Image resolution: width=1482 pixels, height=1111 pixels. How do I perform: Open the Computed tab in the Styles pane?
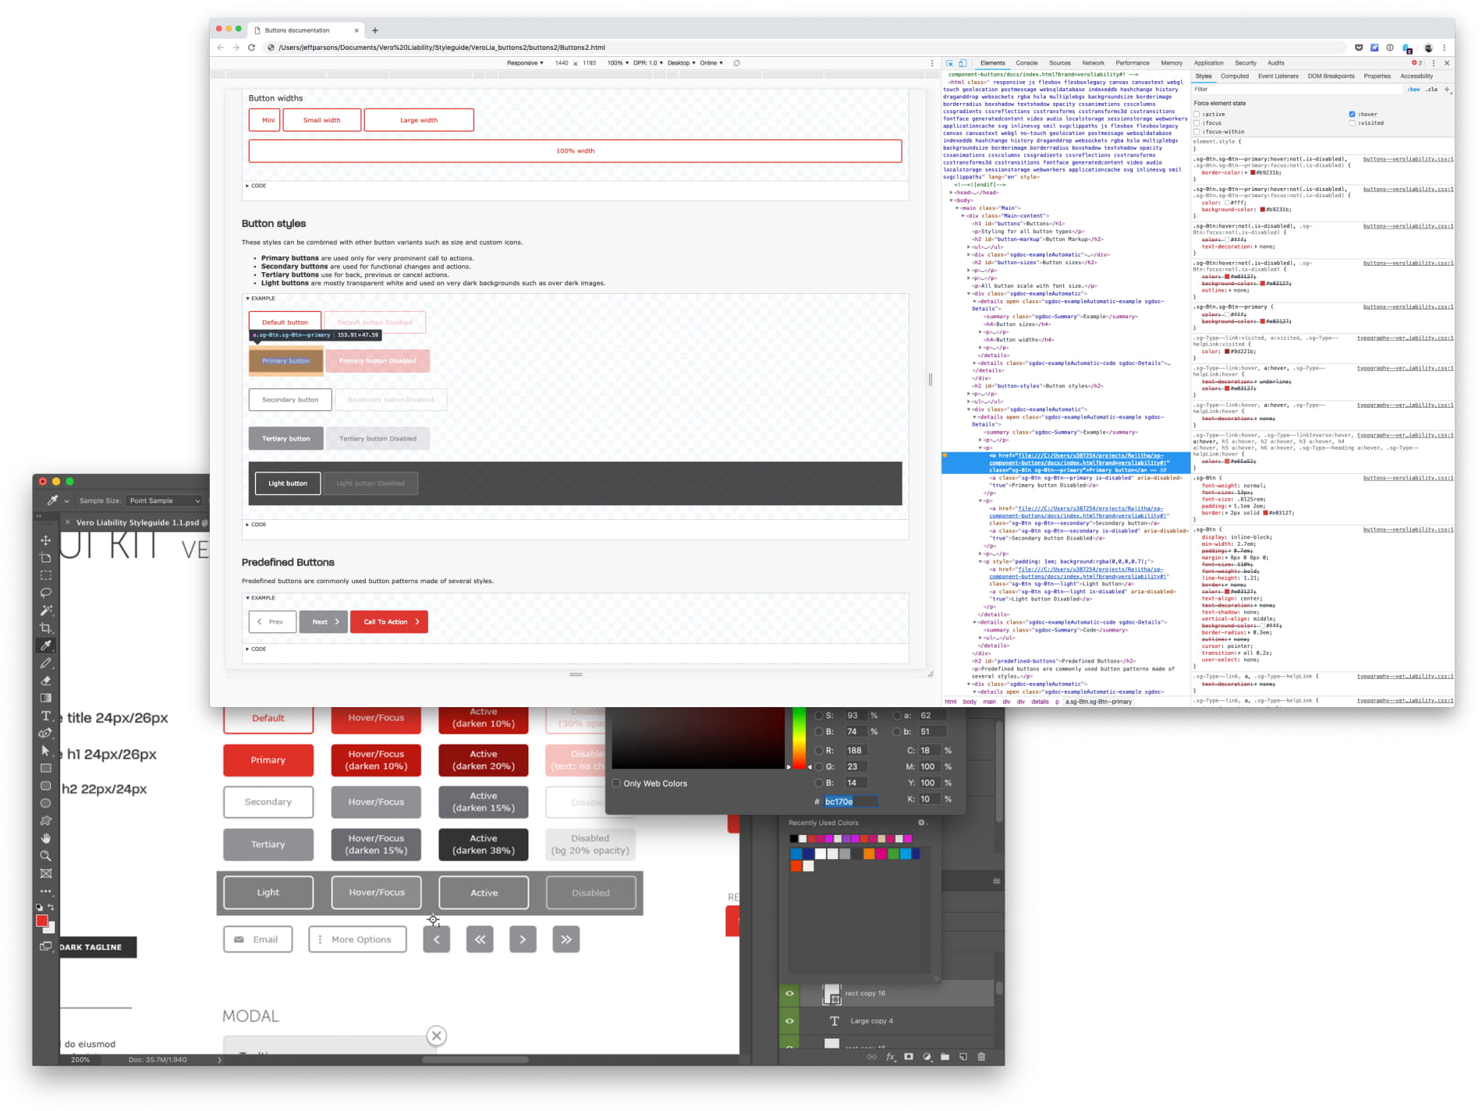click(x=1235, y=76)
